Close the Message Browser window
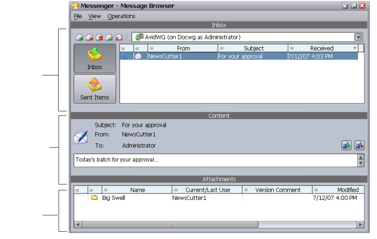377x239 pixels. click(362, 6)
